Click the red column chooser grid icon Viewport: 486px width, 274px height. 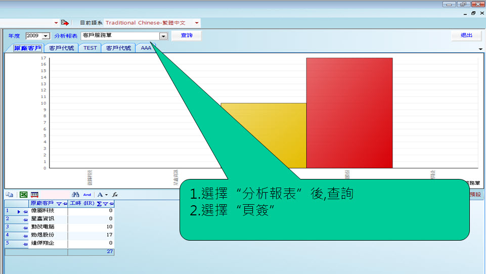(x=34, y=194)
